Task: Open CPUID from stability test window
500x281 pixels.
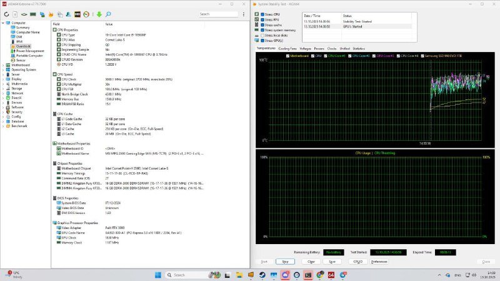Action: (357, 262)
